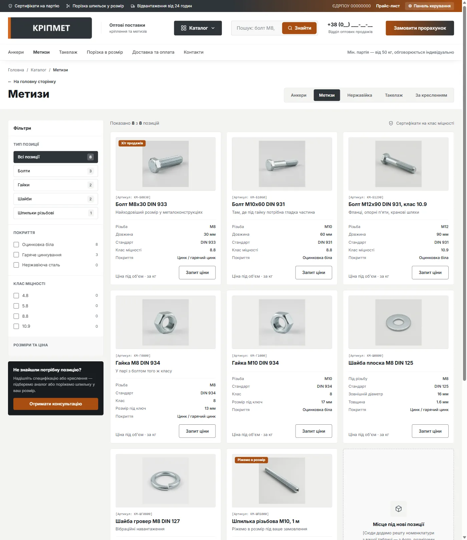Open Такелаж in the navigation menu
The image size is (467, 540).
(x=68, y=52)
